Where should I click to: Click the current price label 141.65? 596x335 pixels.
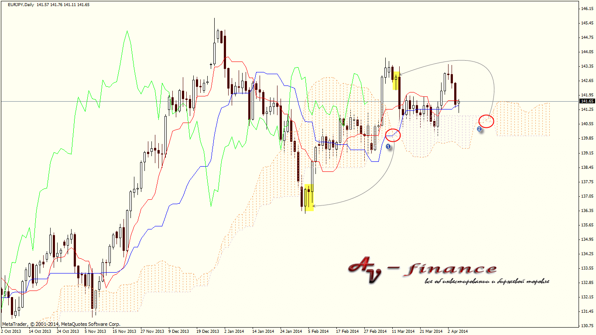pos(586,101)
